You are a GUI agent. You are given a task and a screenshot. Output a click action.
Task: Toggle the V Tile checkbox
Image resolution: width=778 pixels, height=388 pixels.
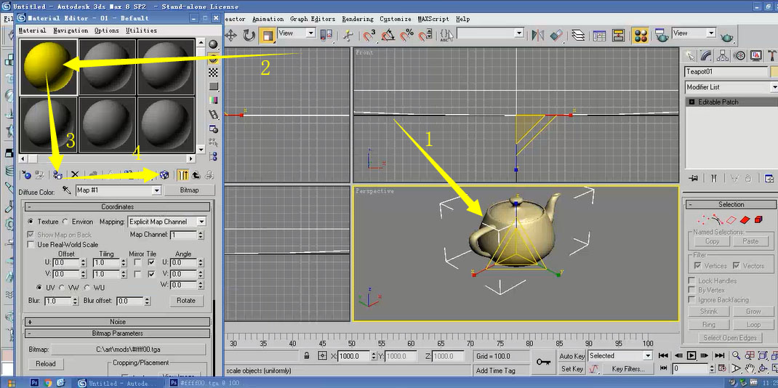click(x=151, y=273)
